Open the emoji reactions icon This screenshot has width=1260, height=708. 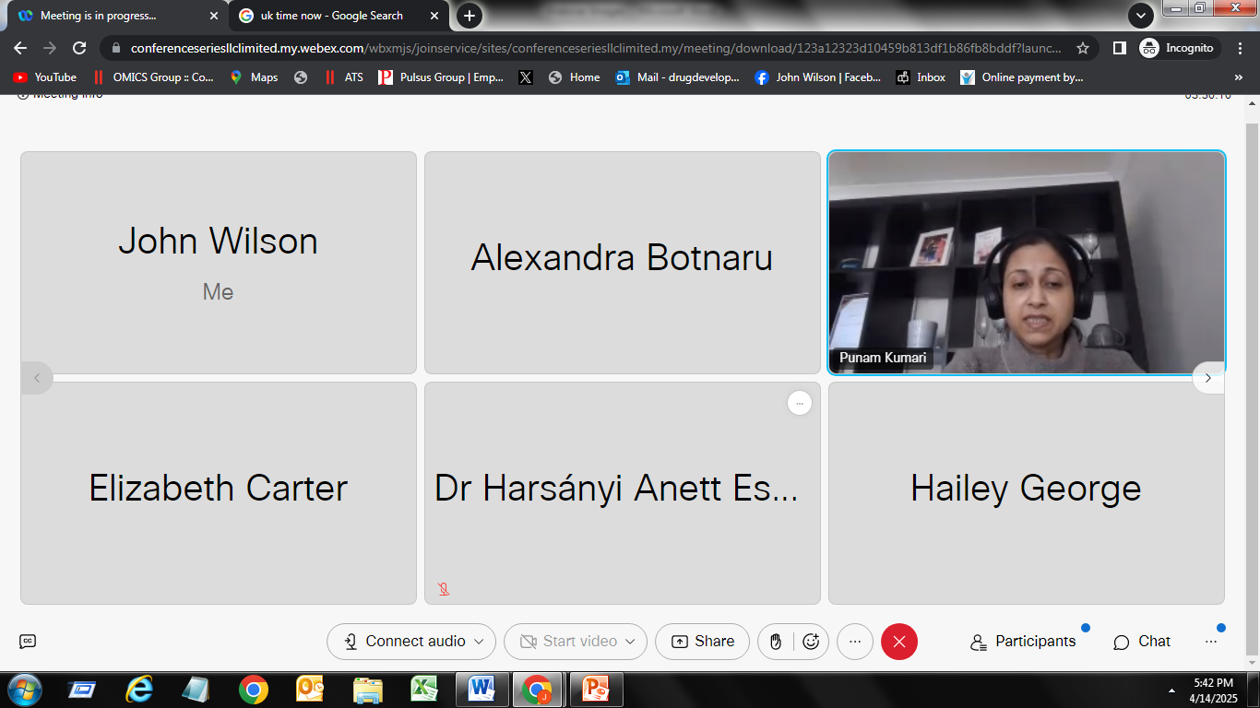tap(811, 642)
